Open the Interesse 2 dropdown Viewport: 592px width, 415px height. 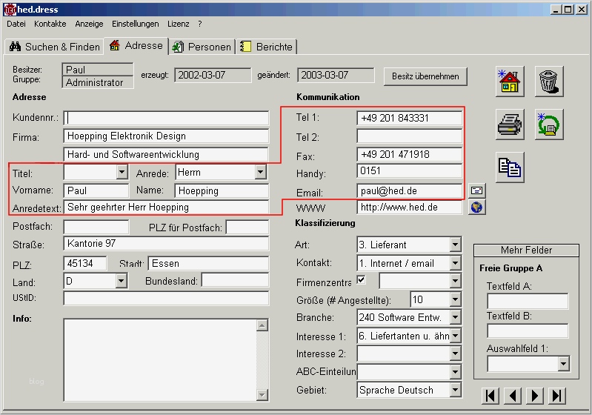click(456, 353)
